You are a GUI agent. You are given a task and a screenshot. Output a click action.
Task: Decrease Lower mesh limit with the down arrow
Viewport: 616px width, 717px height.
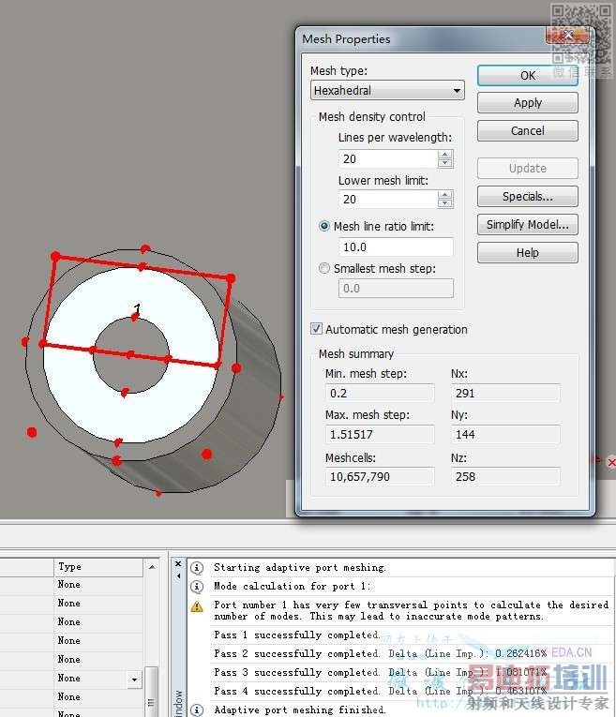click(444, 203)
